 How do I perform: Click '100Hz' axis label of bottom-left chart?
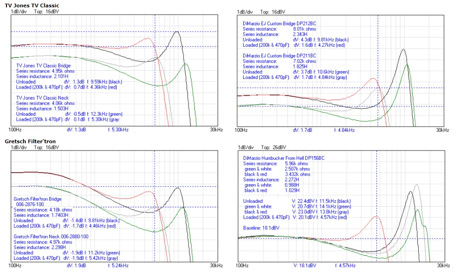[15, 265]
